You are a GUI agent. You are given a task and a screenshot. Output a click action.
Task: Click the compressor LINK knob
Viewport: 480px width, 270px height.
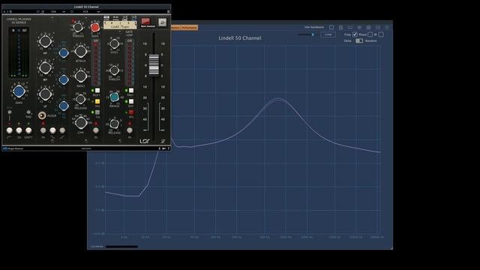click(x=81, y=123)
